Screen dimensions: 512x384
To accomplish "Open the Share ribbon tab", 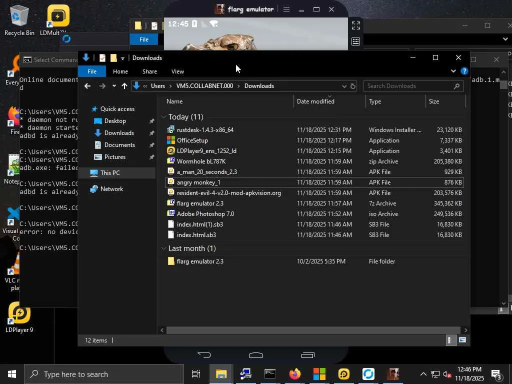I will pyautogui.click(x=149, y=71).
